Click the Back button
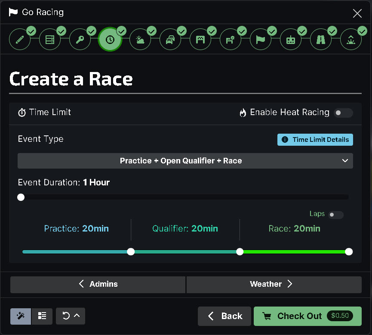This screenshot has height=335, width=372. click(224, 316)
